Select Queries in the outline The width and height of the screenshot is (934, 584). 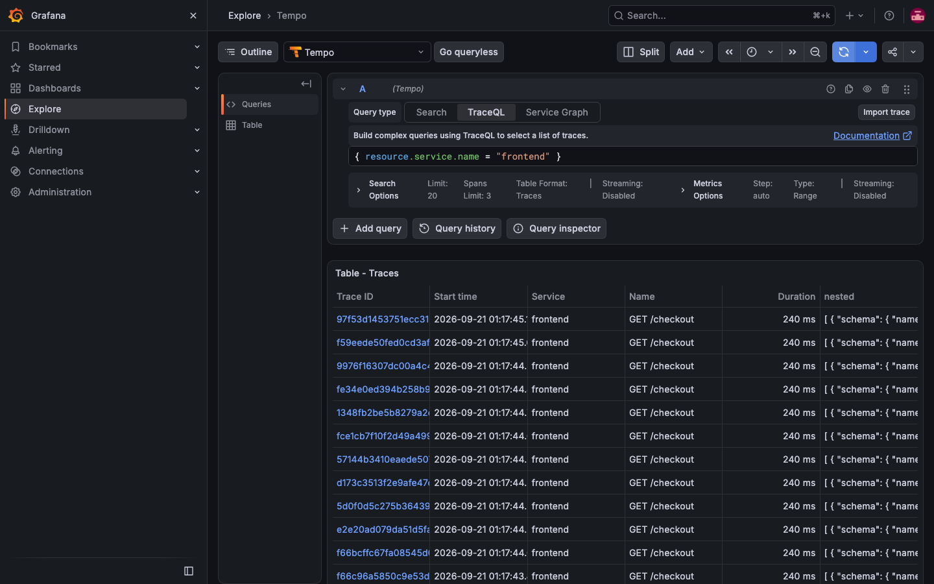click(270, 104)
